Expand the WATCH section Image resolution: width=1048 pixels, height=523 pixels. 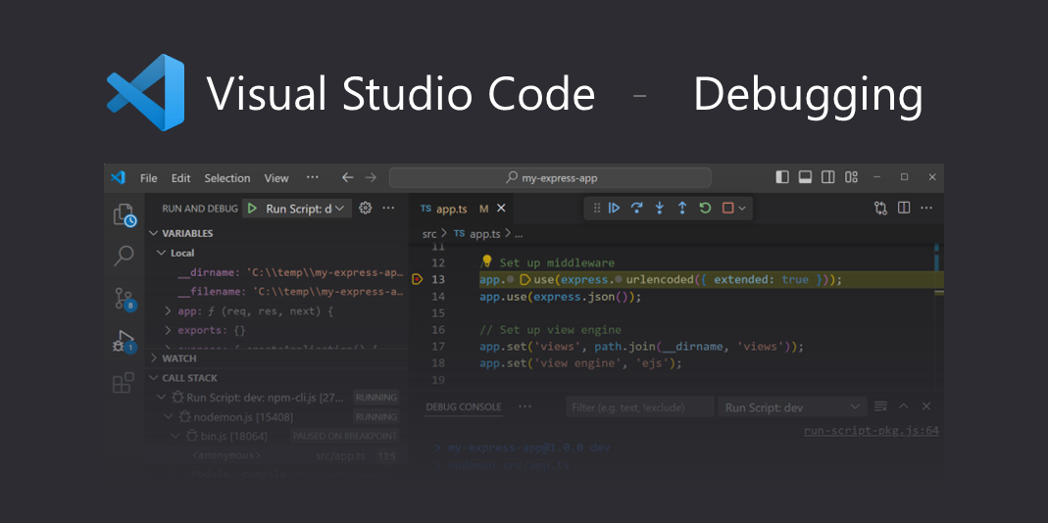pos(178,358)
